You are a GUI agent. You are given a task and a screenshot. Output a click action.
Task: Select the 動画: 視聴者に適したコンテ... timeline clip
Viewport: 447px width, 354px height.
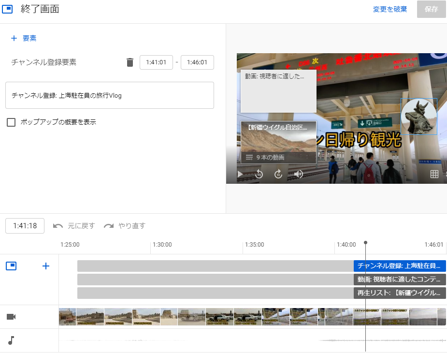[x=400, y=280]
